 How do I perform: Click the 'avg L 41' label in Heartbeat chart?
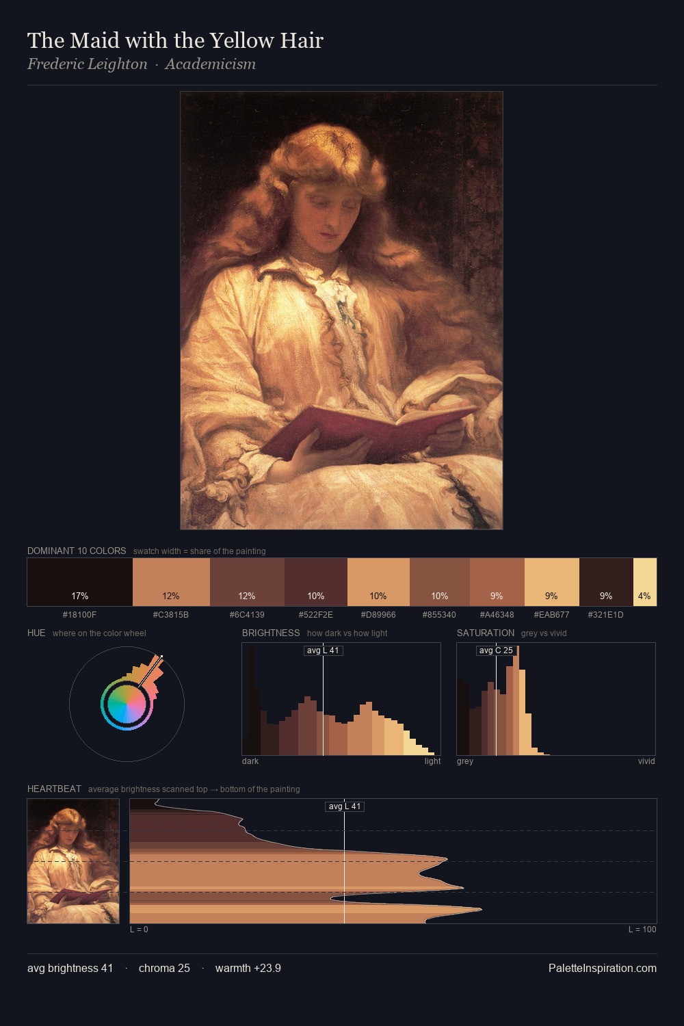pos(345,806)
